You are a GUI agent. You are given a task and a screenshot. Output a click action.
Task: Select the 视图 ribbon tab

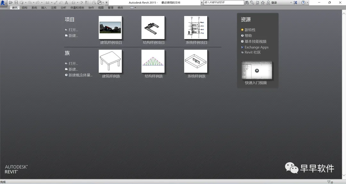(101, 7)
